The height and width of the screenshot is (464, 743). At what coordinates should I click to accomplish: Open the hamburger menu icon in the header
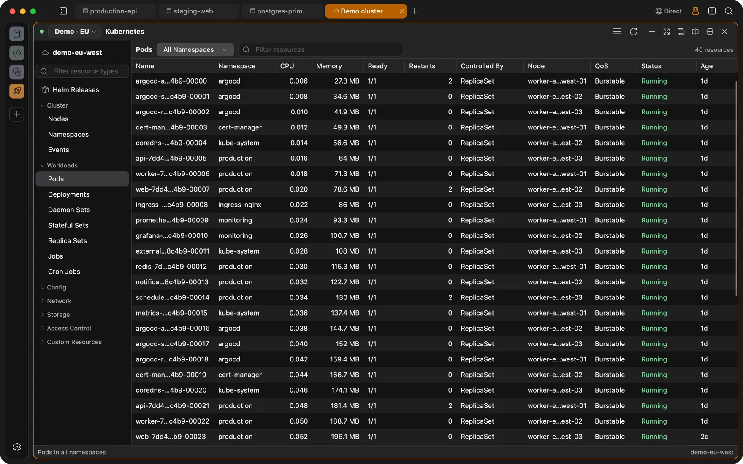tap(617, 32)
